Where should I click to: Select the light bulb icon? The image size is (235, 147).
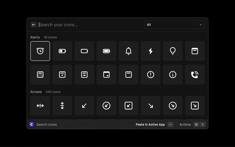173,51
